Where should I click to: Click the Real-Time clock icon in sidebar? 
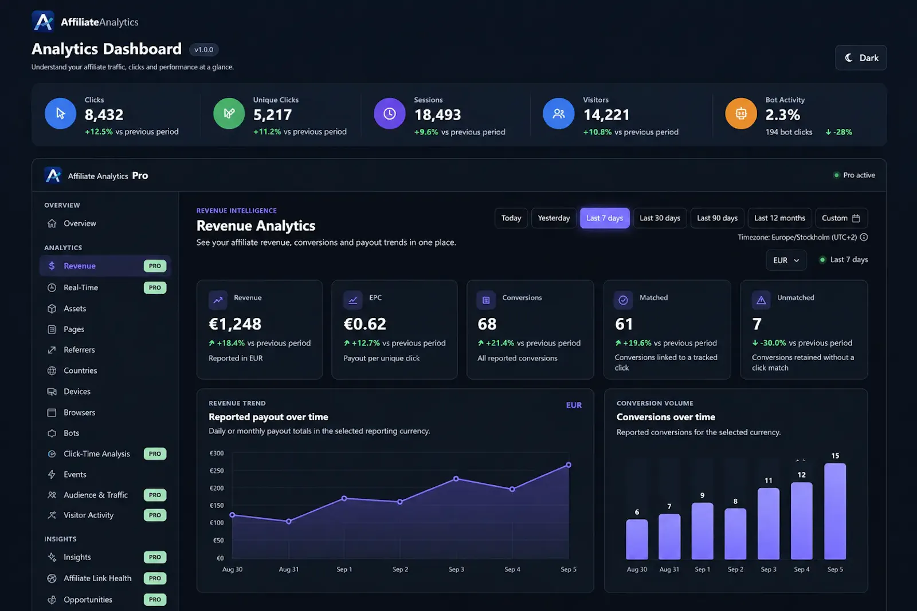click(52, 287)
